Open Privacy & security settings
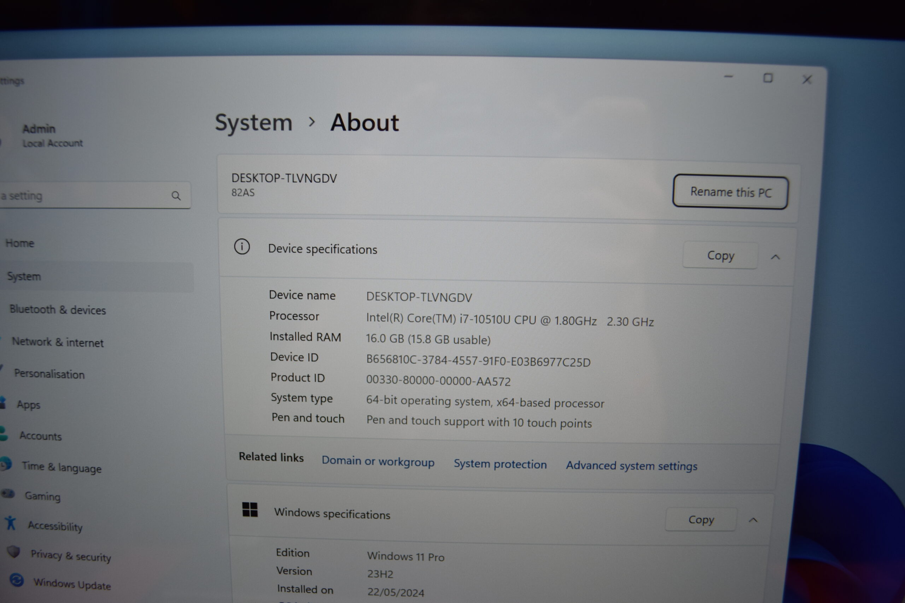The image size is (905, 603). (x=71, y=556)
